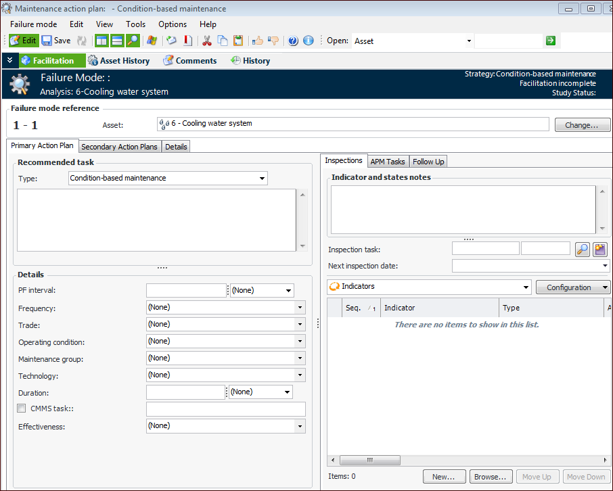The height and width of the screenshot is (491, 613).
Task: Click the PF interval input field
Action: pyautogui.click(x=186, y=291)
